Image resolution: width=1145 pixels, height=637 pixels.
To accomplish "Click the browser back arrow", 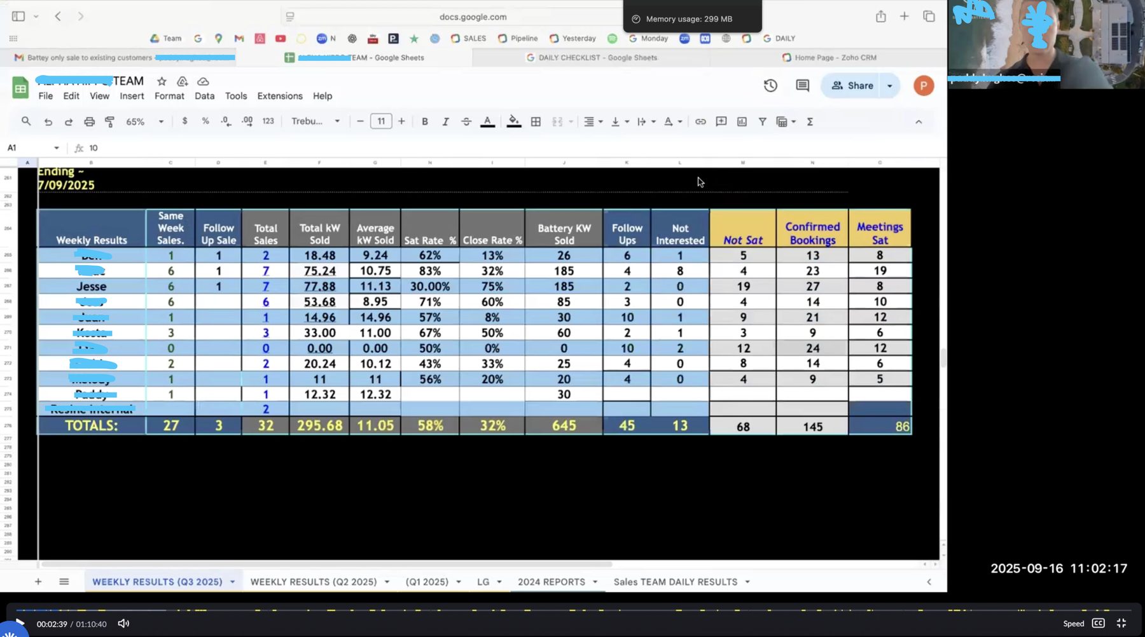I will tap(58, 17).
